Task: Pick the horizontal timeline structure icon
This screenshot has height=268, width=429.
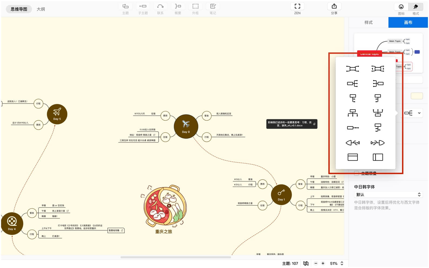Action: click(x=352, y=128)
